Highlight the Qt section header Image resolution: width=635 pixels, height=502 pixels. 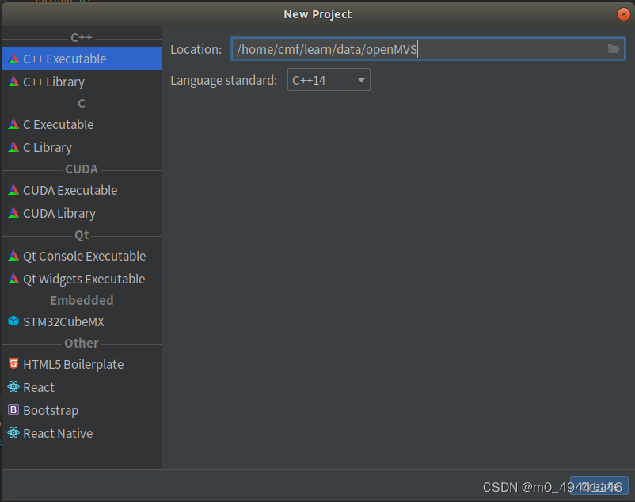[82, 234]
